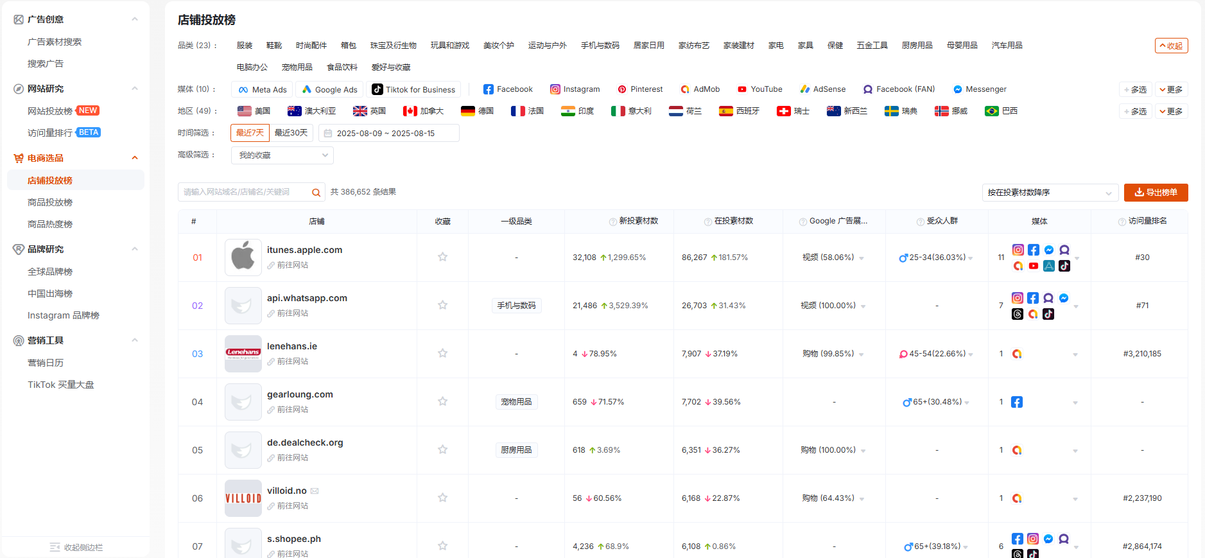This screenshot has width=1205, height=558.
Task: Collapse the 营销工具 sidebar section
Action: tap(135, 340)
